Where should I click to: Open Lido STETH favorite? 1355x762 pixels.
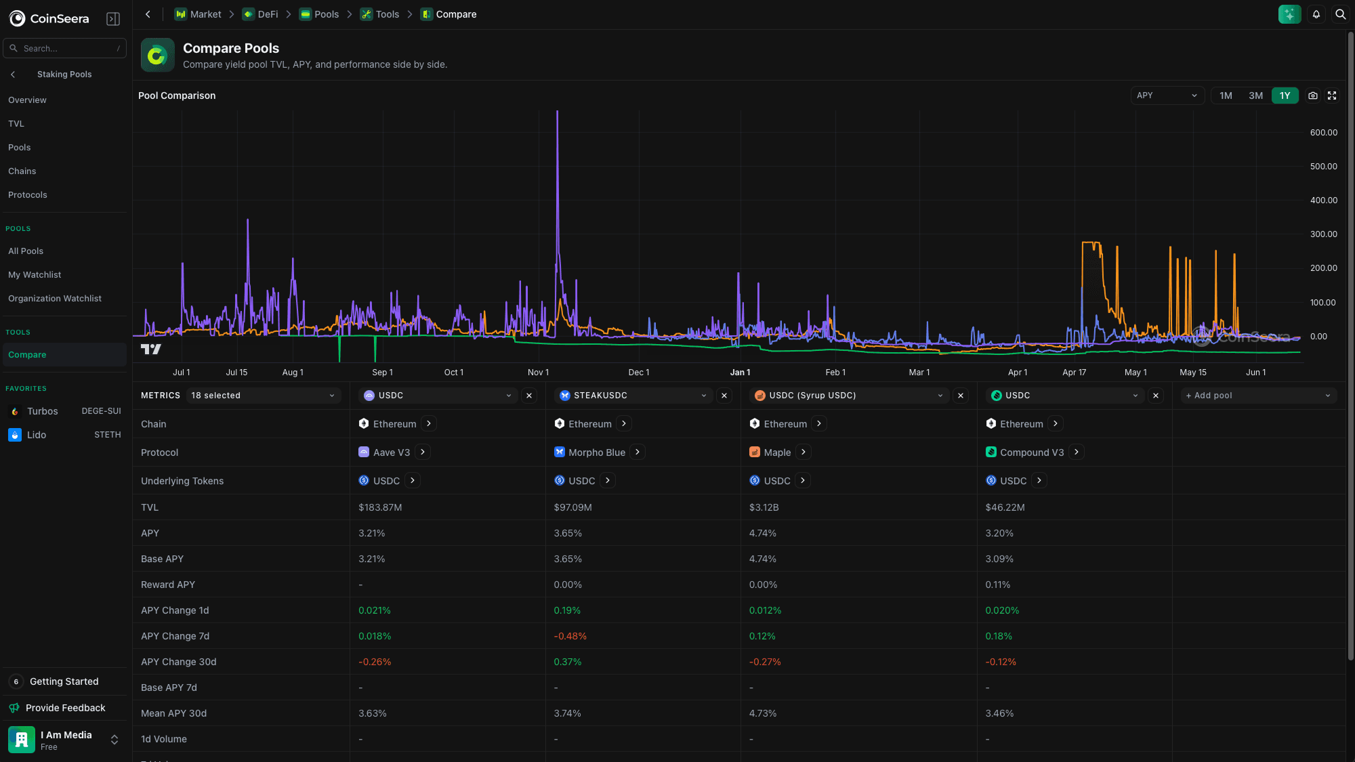point(64,435)
